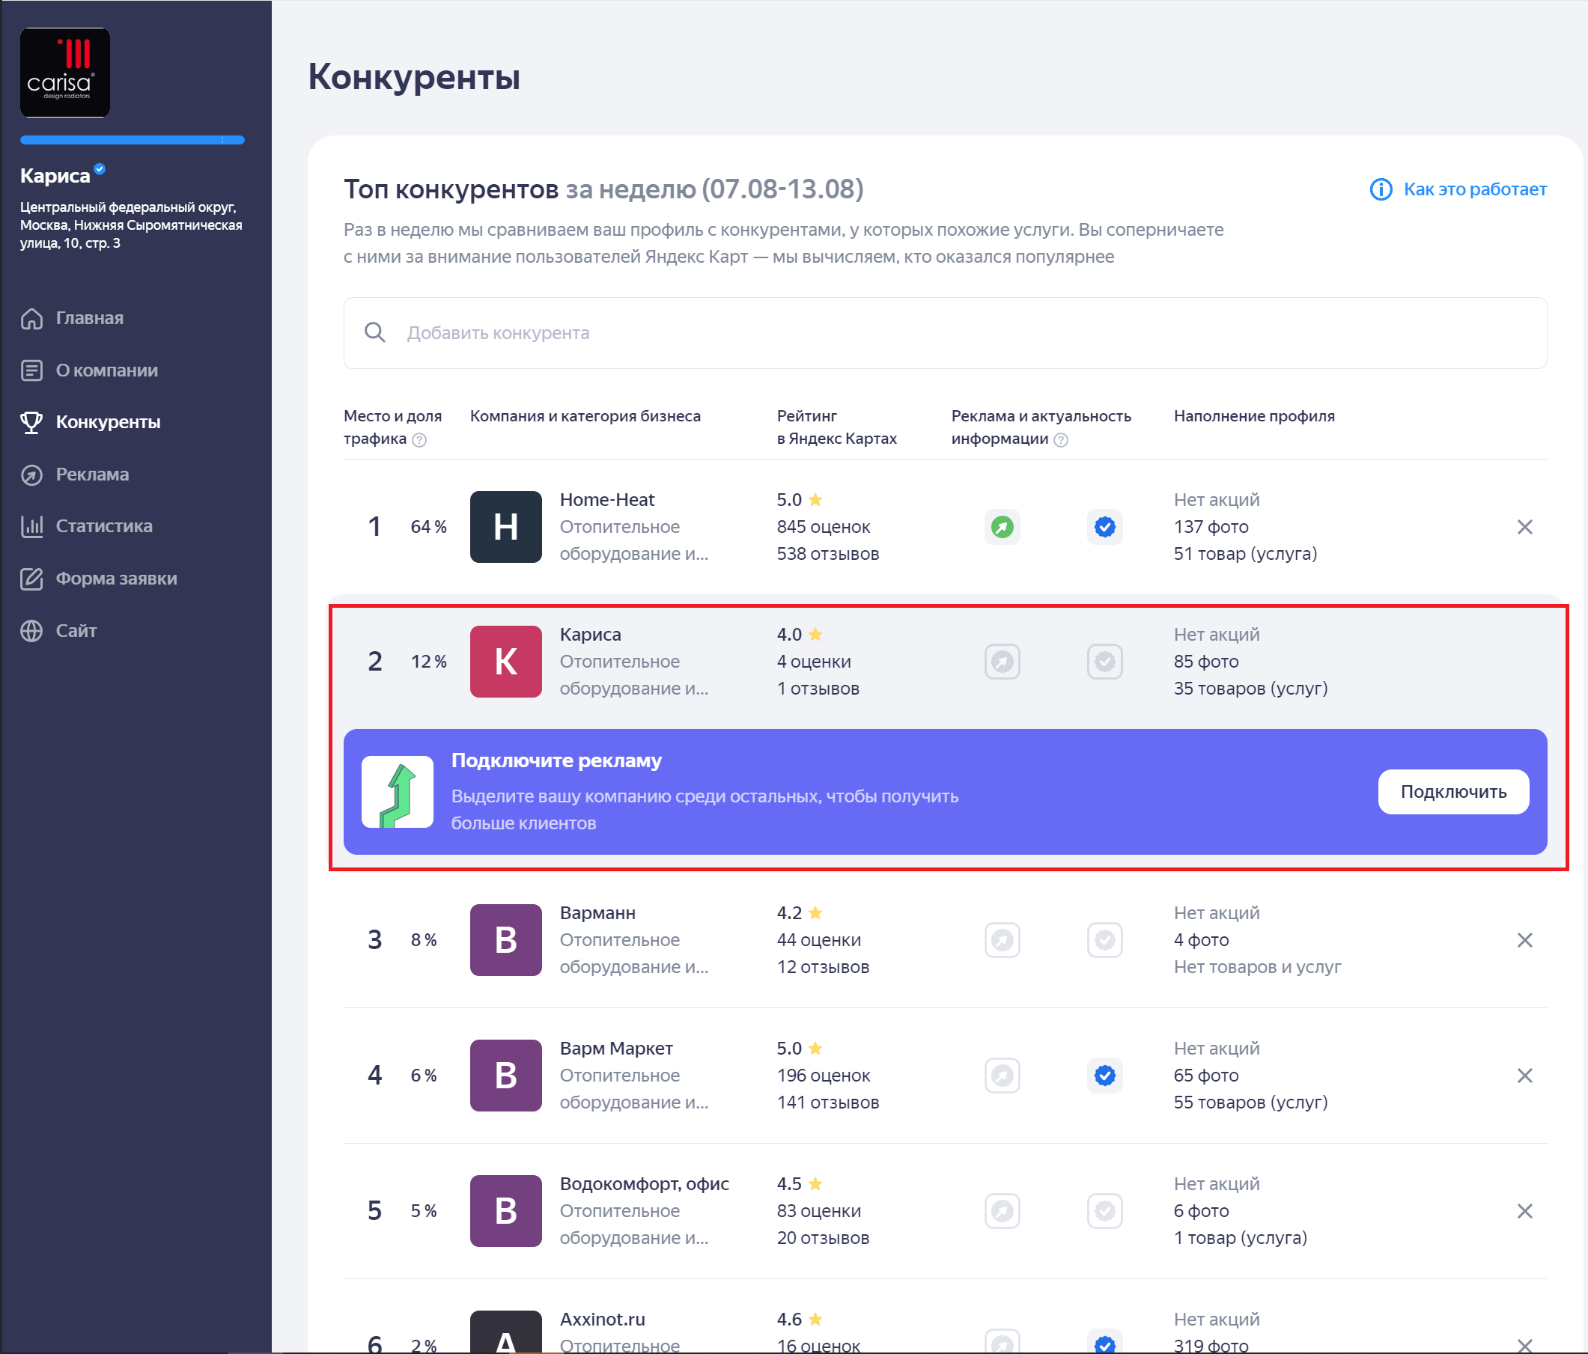1588x1354 pixels.
Task: Remove Home-Heat from competitors list
Action: pos(1524,527)
